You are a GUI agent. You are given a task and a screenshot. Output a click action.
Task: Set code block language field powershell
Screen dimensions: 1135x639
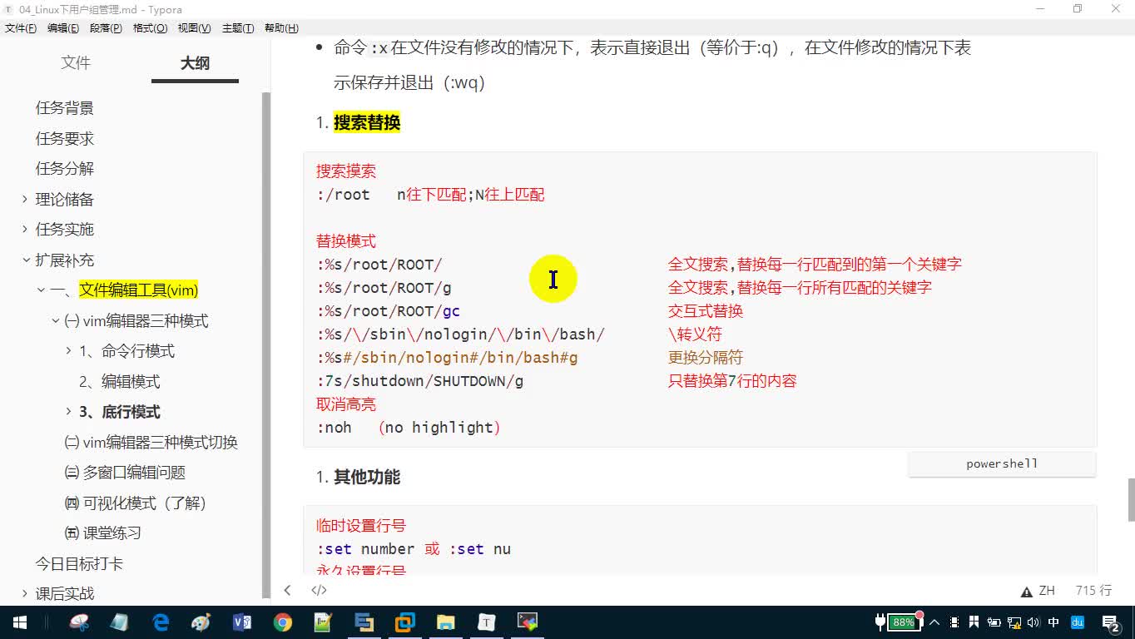coord(1002,464)
